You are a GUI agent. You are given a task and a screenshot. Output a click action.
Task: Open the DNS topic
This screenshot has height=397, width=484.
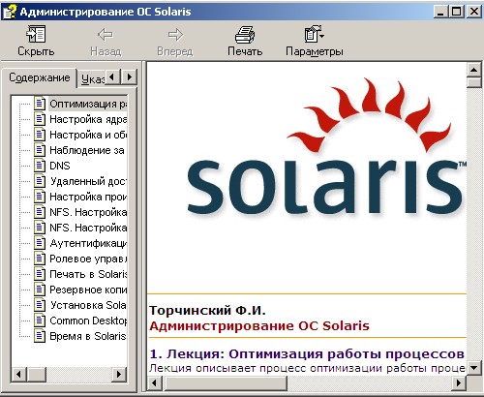[60, 166]
